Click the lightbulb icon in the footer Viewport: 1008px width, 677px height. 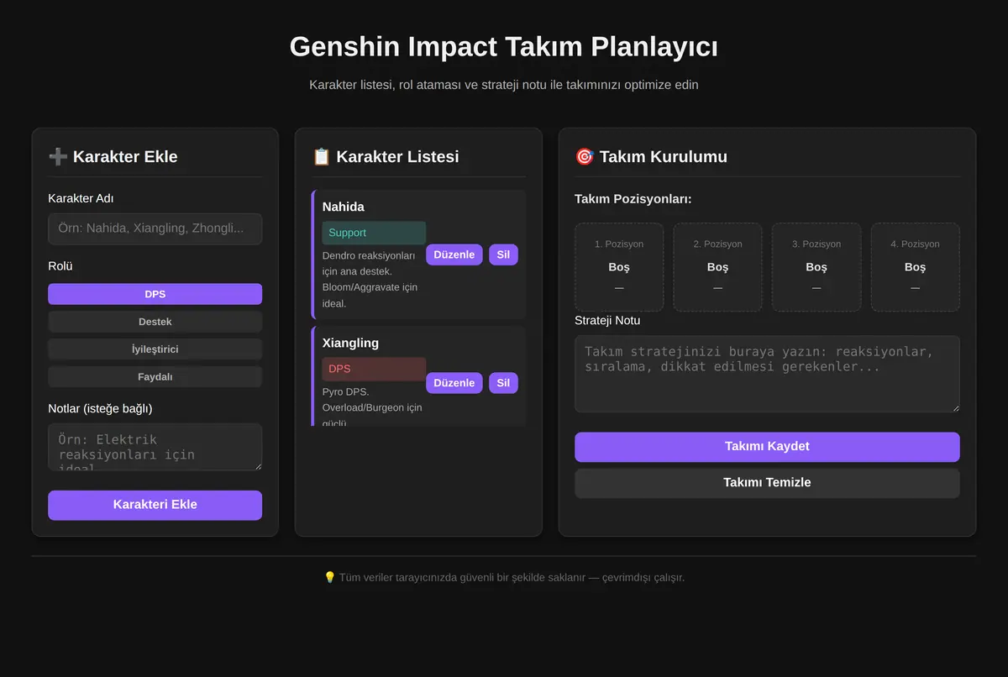click(329, 577)
